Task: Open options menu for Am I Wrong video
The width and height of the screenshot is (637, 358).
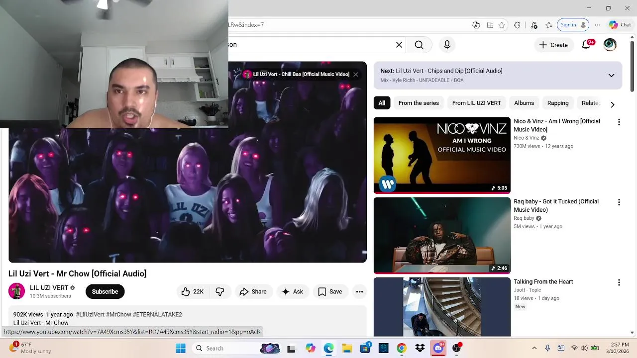Action: click(x=619, y=122)
